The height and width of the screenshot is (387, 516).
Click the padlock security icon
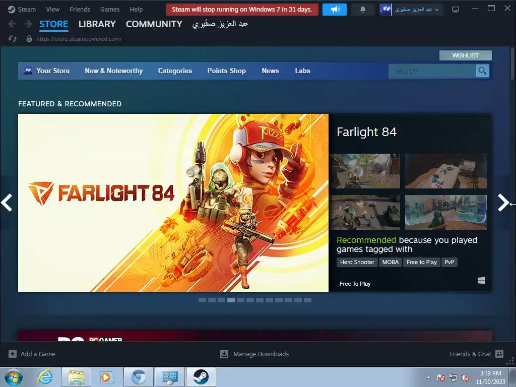pos(29,39)
